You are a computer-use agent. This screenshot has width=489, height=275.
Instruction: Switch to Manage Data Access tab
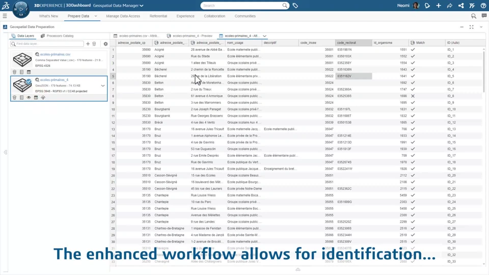point(123,16)
